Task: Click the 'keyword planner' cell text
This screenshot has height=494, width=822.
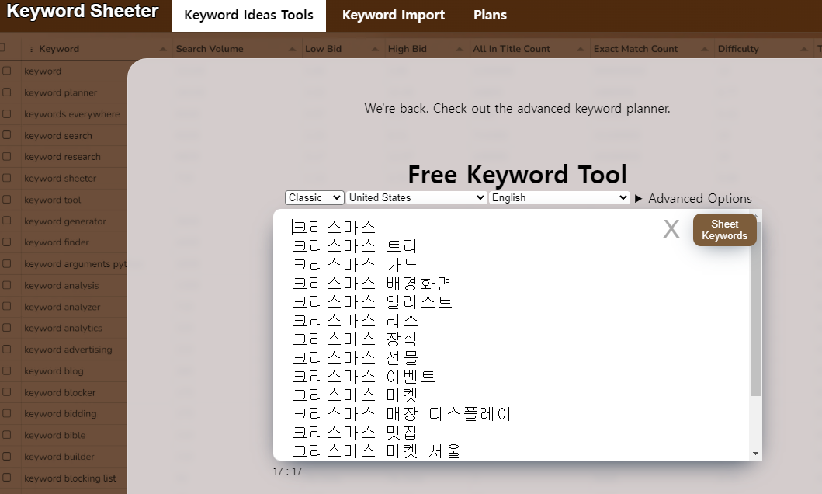Action: click(61, 92)
